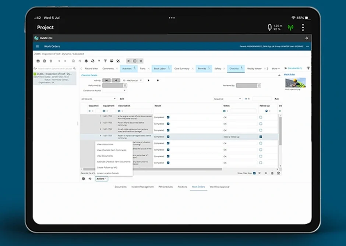Click the notification bell icon
The image size is (346, 246).
point(307,38)
